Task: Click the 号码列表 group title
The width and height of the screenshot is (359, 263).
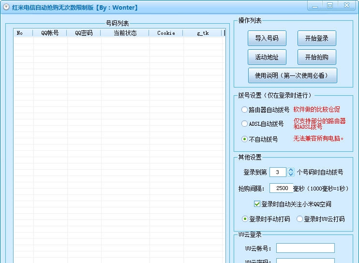Action: point(117,23)
